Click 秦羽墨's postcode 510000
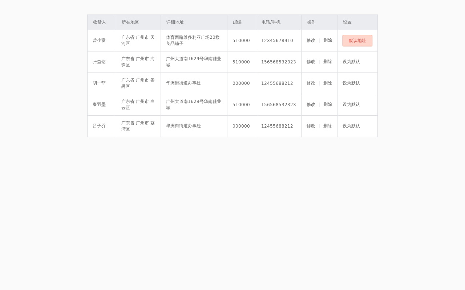Screen dimensions: 465x290 click(x=241, y=104)
